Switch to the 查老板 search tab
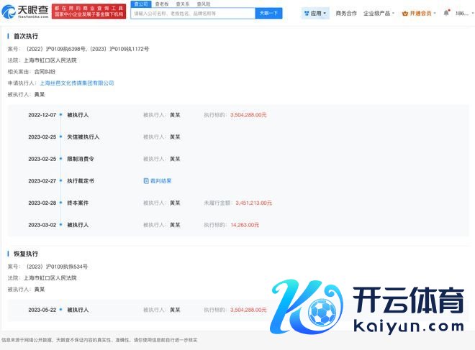 [x=162, y=4]
